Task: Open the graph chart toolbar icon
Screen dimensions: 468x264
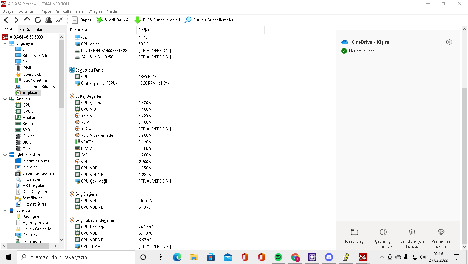Action: click(x=59, y=20)
